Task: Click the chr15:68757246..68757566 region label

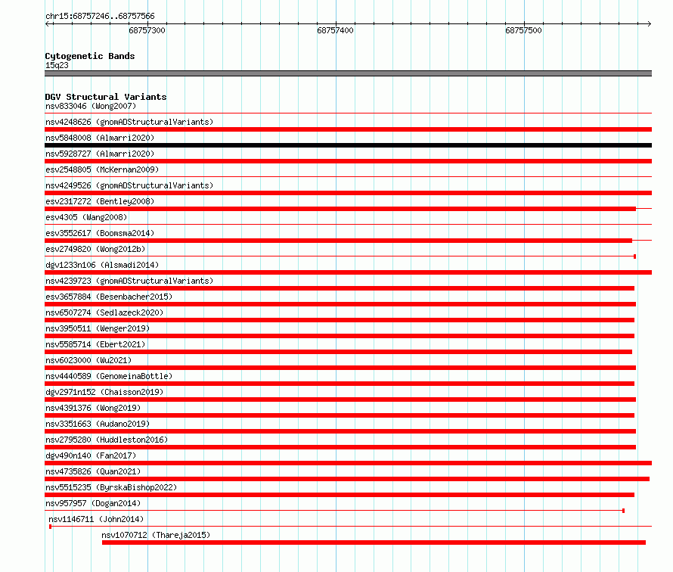Action: point(100,16)
